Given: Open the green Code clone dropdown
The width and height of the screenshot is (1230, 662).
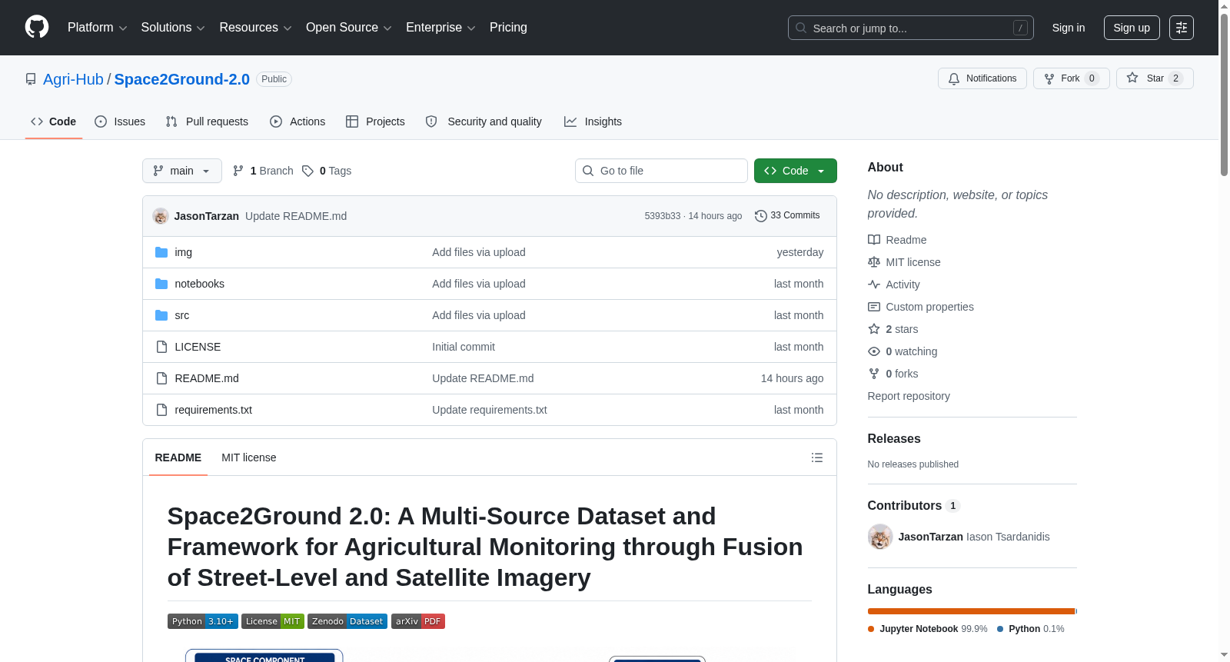Looking at the screenshot, I should coord(796,171).
